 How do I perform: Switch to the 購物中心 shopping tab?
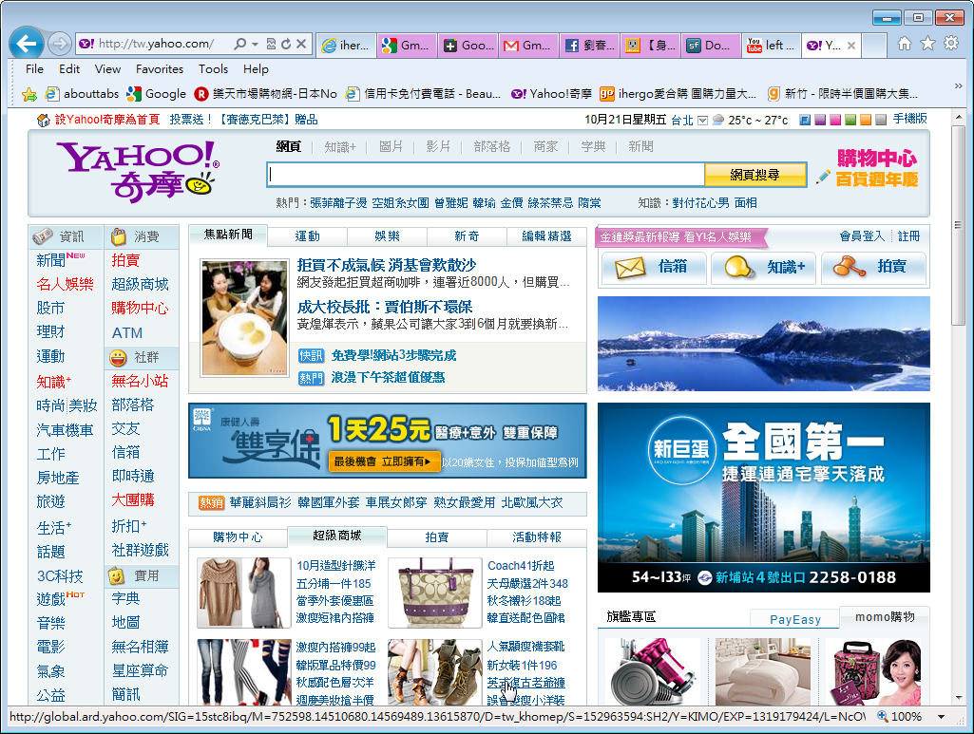(238, 537)
